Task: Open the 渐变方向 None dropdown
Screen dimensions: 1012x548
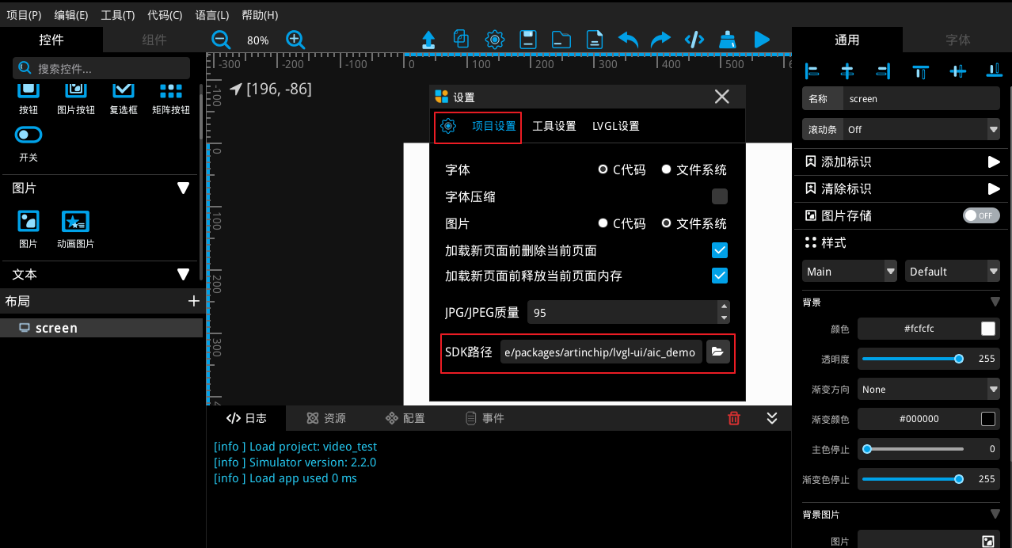Action: pyautogui.click(x=929, y=390)
